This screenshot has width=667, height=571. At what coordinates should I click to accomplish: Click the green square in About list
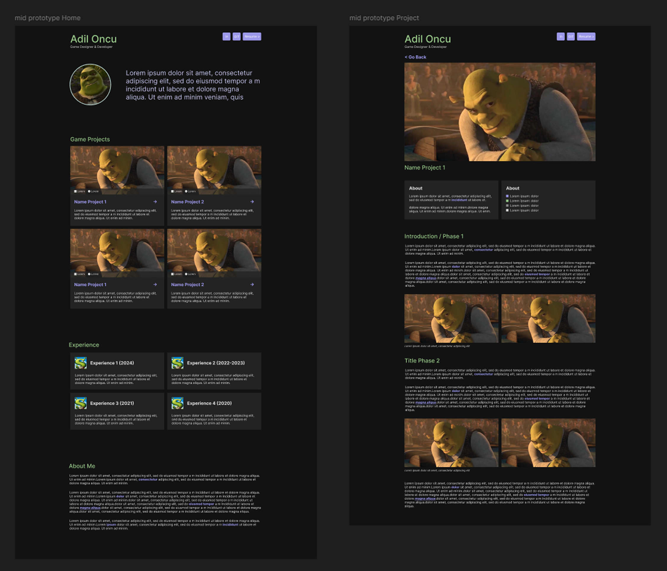click(507, 201)
